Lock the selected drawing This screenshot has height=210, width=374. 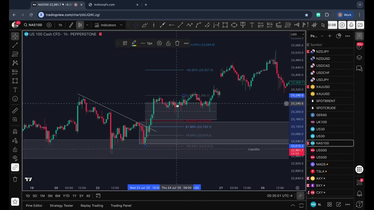[168, 43]
